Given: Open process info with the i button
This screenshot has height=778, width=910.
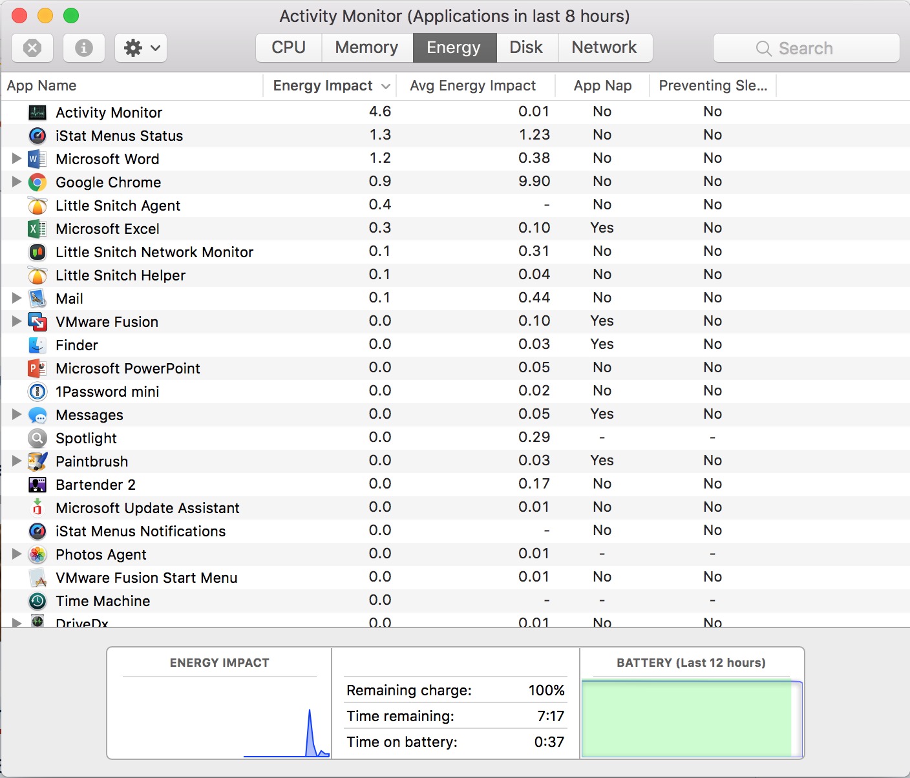Looking at the screenshot, I should tap(84, 48).
